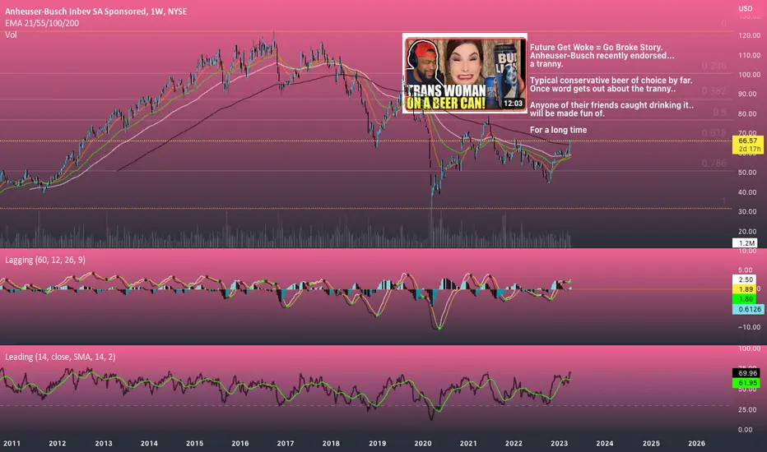The image size is (767, 452).
Task: Select the Lagging (60, 12, 26, 9) indicator label
Action: (45, 260)
